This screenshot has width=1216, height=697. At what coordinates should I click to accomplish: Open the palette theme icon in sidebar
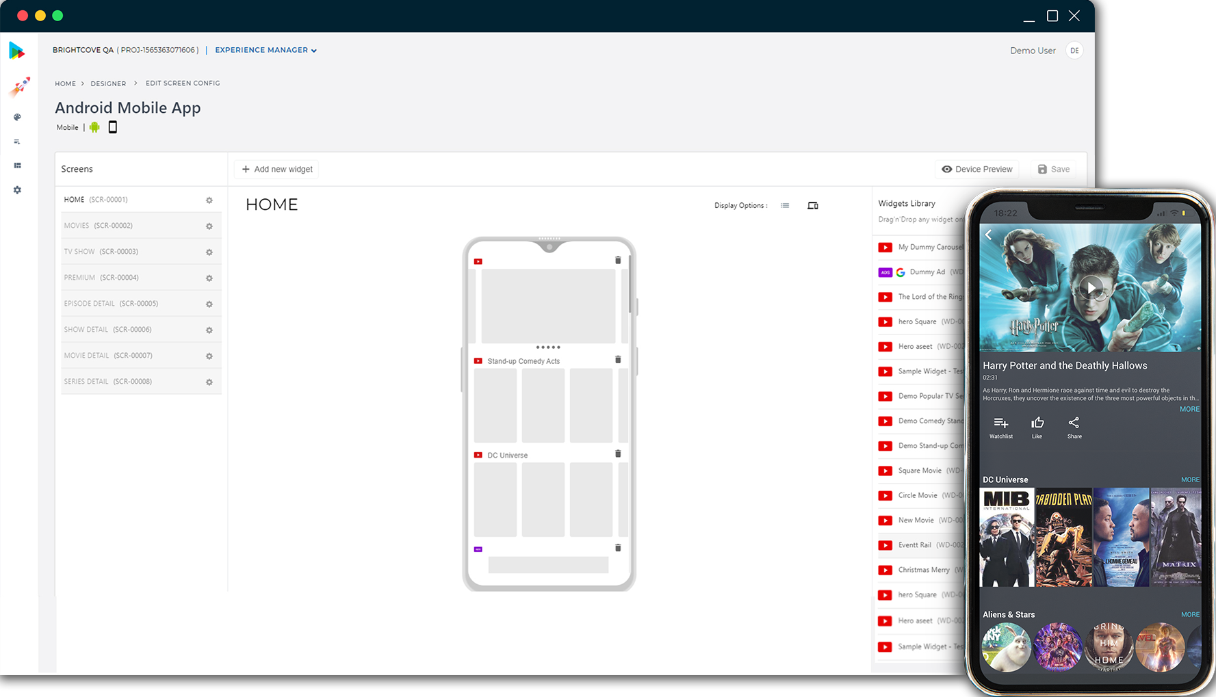[17, 117]
